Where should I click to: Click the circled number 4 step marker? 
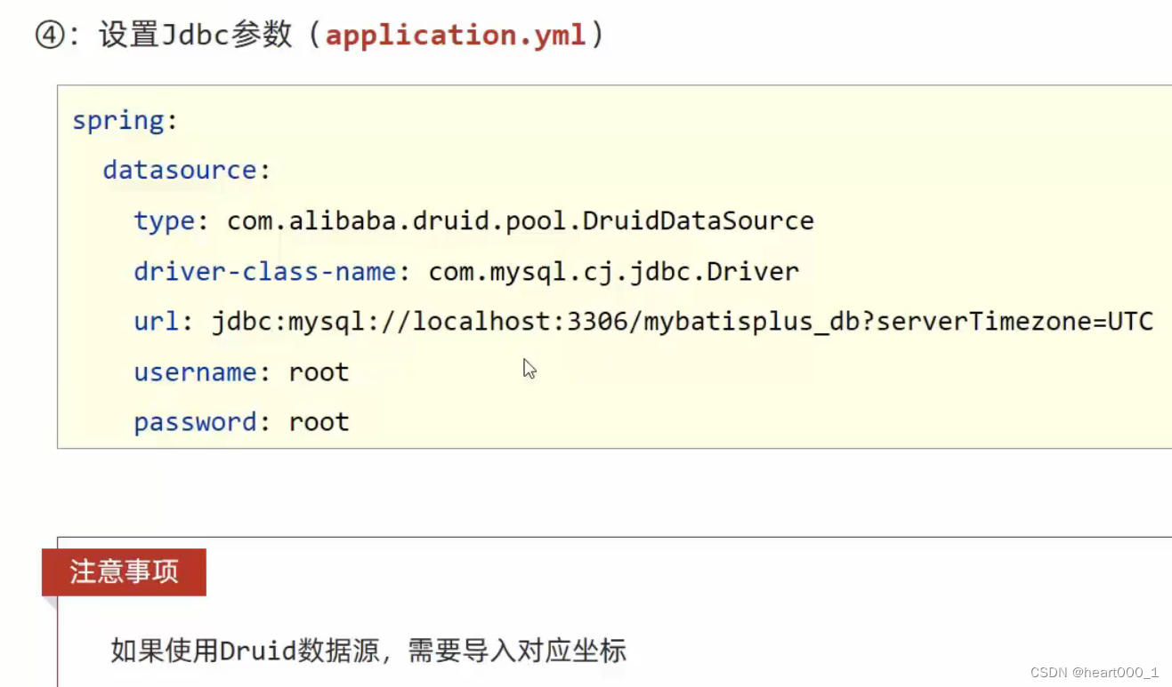point(50,36)
